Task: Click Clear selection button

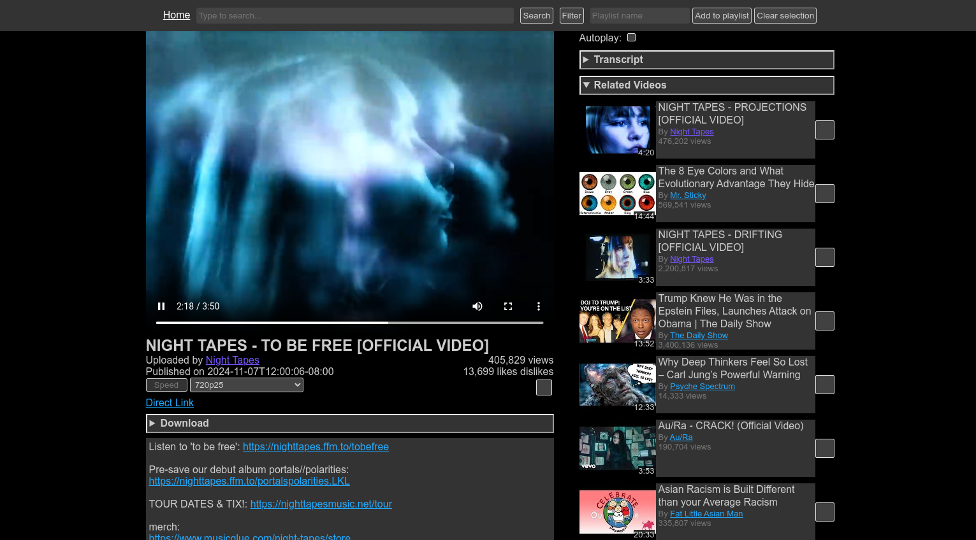Action: coord(785,15)
